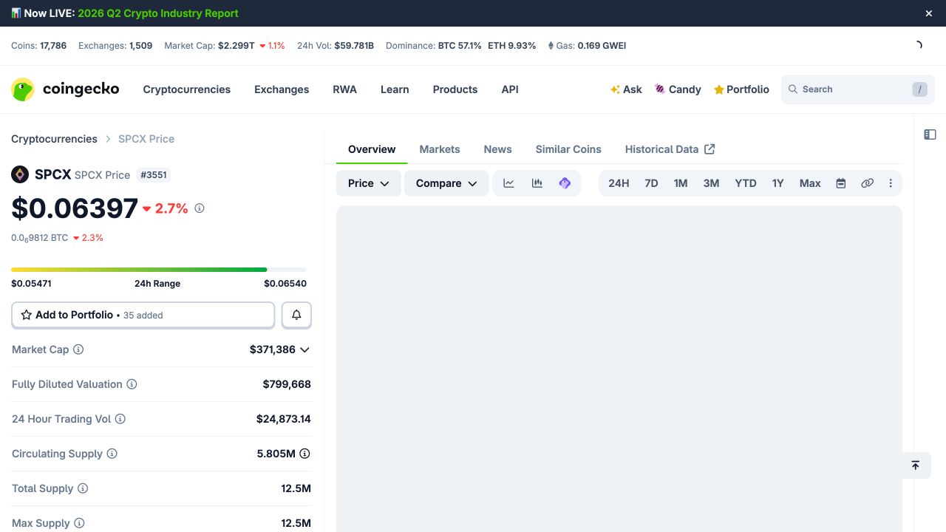Switch to the Markets tab
The width and height of the screenshot is (946, 532).
[x=440, y=149]
